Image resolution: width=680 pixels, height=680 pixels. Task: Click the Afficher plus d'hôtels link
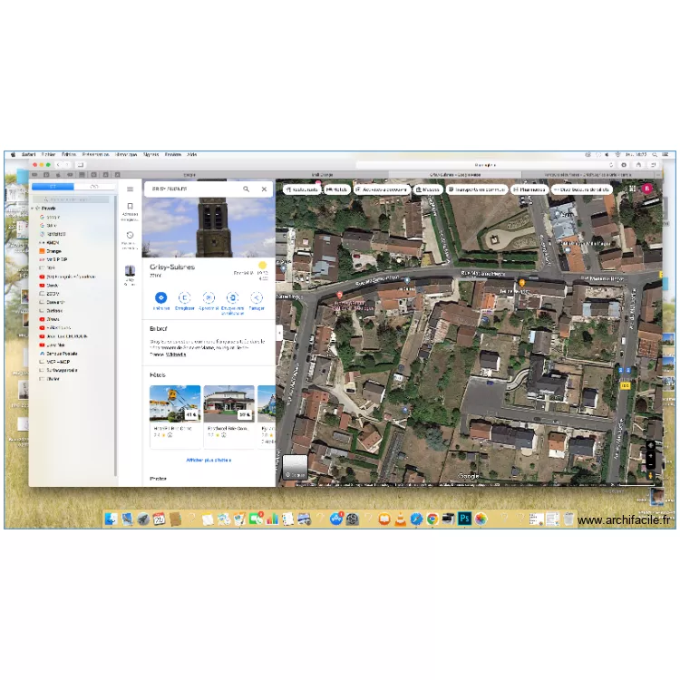coord(209,460)
